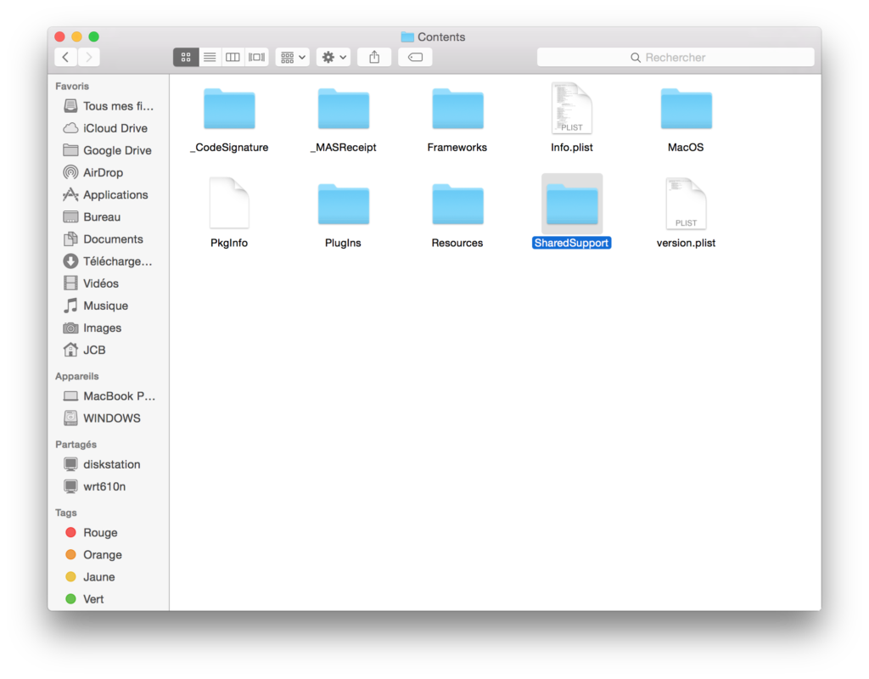This screenshot has height=679, width=869.
Task: Filter by Vert tag
Action: 109,598
